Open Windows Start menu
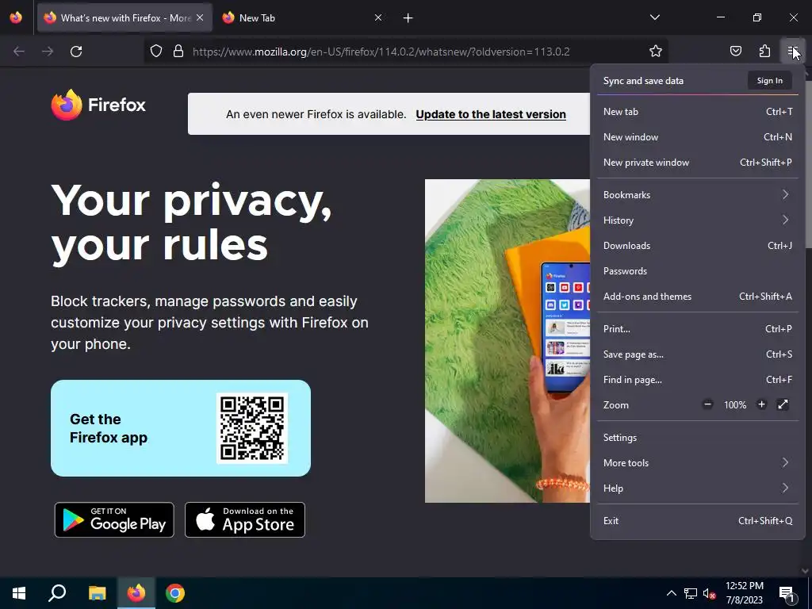This screenshot has height=609, width=812. (19, 593)
